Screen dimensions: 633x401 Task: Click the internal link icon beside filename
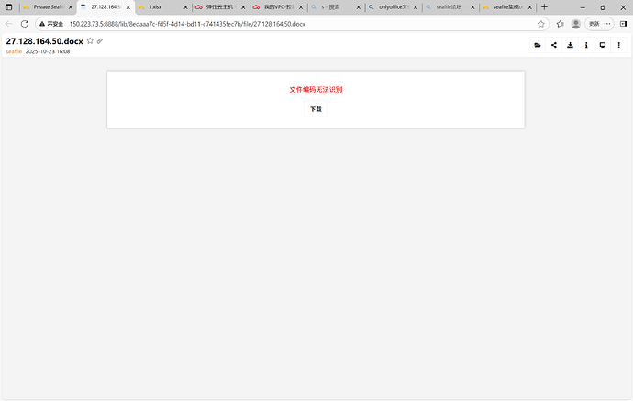(x=100, y=41)
